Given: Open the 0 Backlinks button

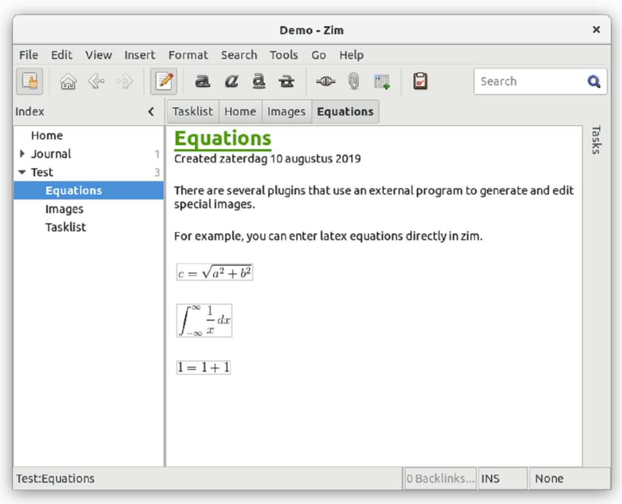Looking at the screenshot, I should pos(440,478).
